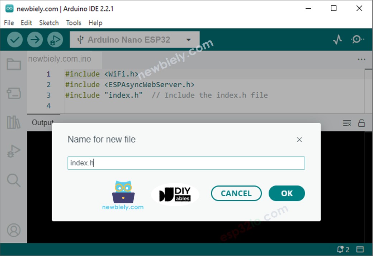Confirm the new file name with OK
This screenshot has height=256, width=373.
[287, 193]
